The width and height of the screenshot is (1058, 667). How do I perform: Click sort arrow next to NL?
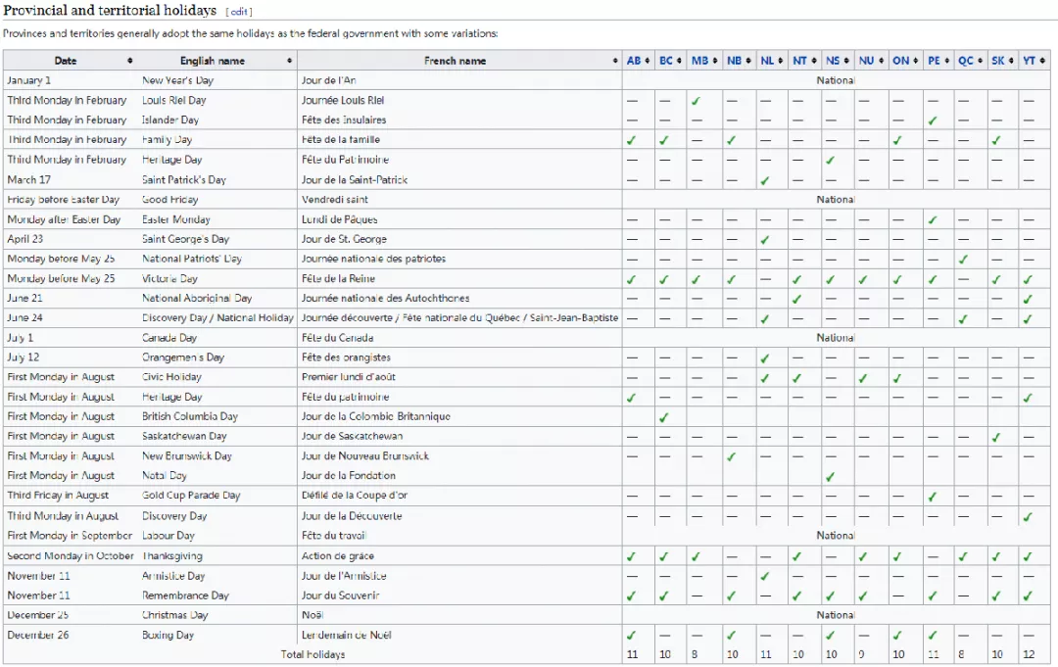(x=781, y=61)
